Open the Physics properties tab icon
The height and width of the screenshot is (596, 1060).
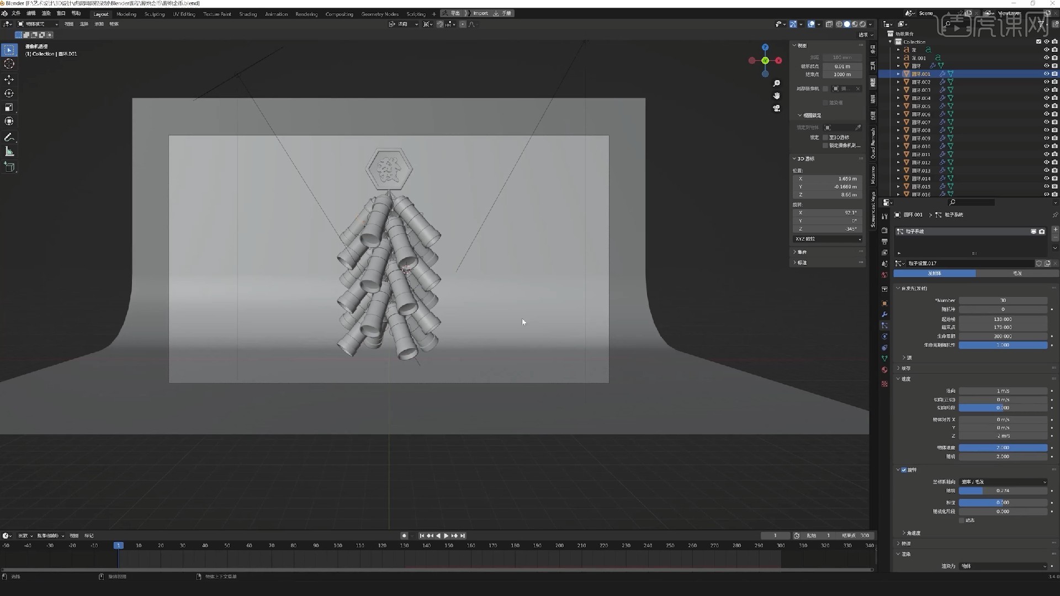[x=884, y=337]
